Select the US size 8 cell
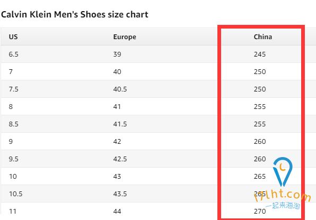This screenshot has height=220, width=316. 11,107
